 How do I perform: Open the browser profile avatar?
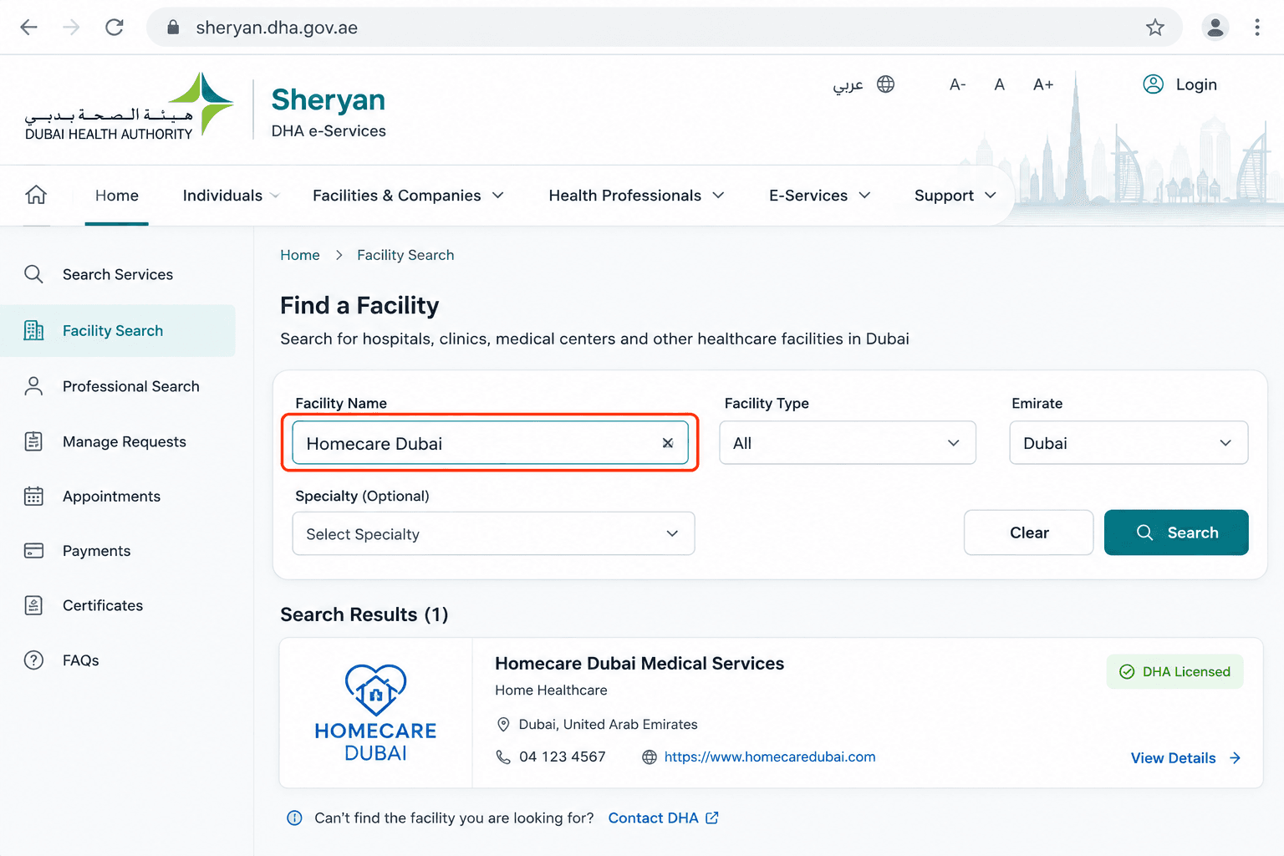click(x=1215, y=28)
